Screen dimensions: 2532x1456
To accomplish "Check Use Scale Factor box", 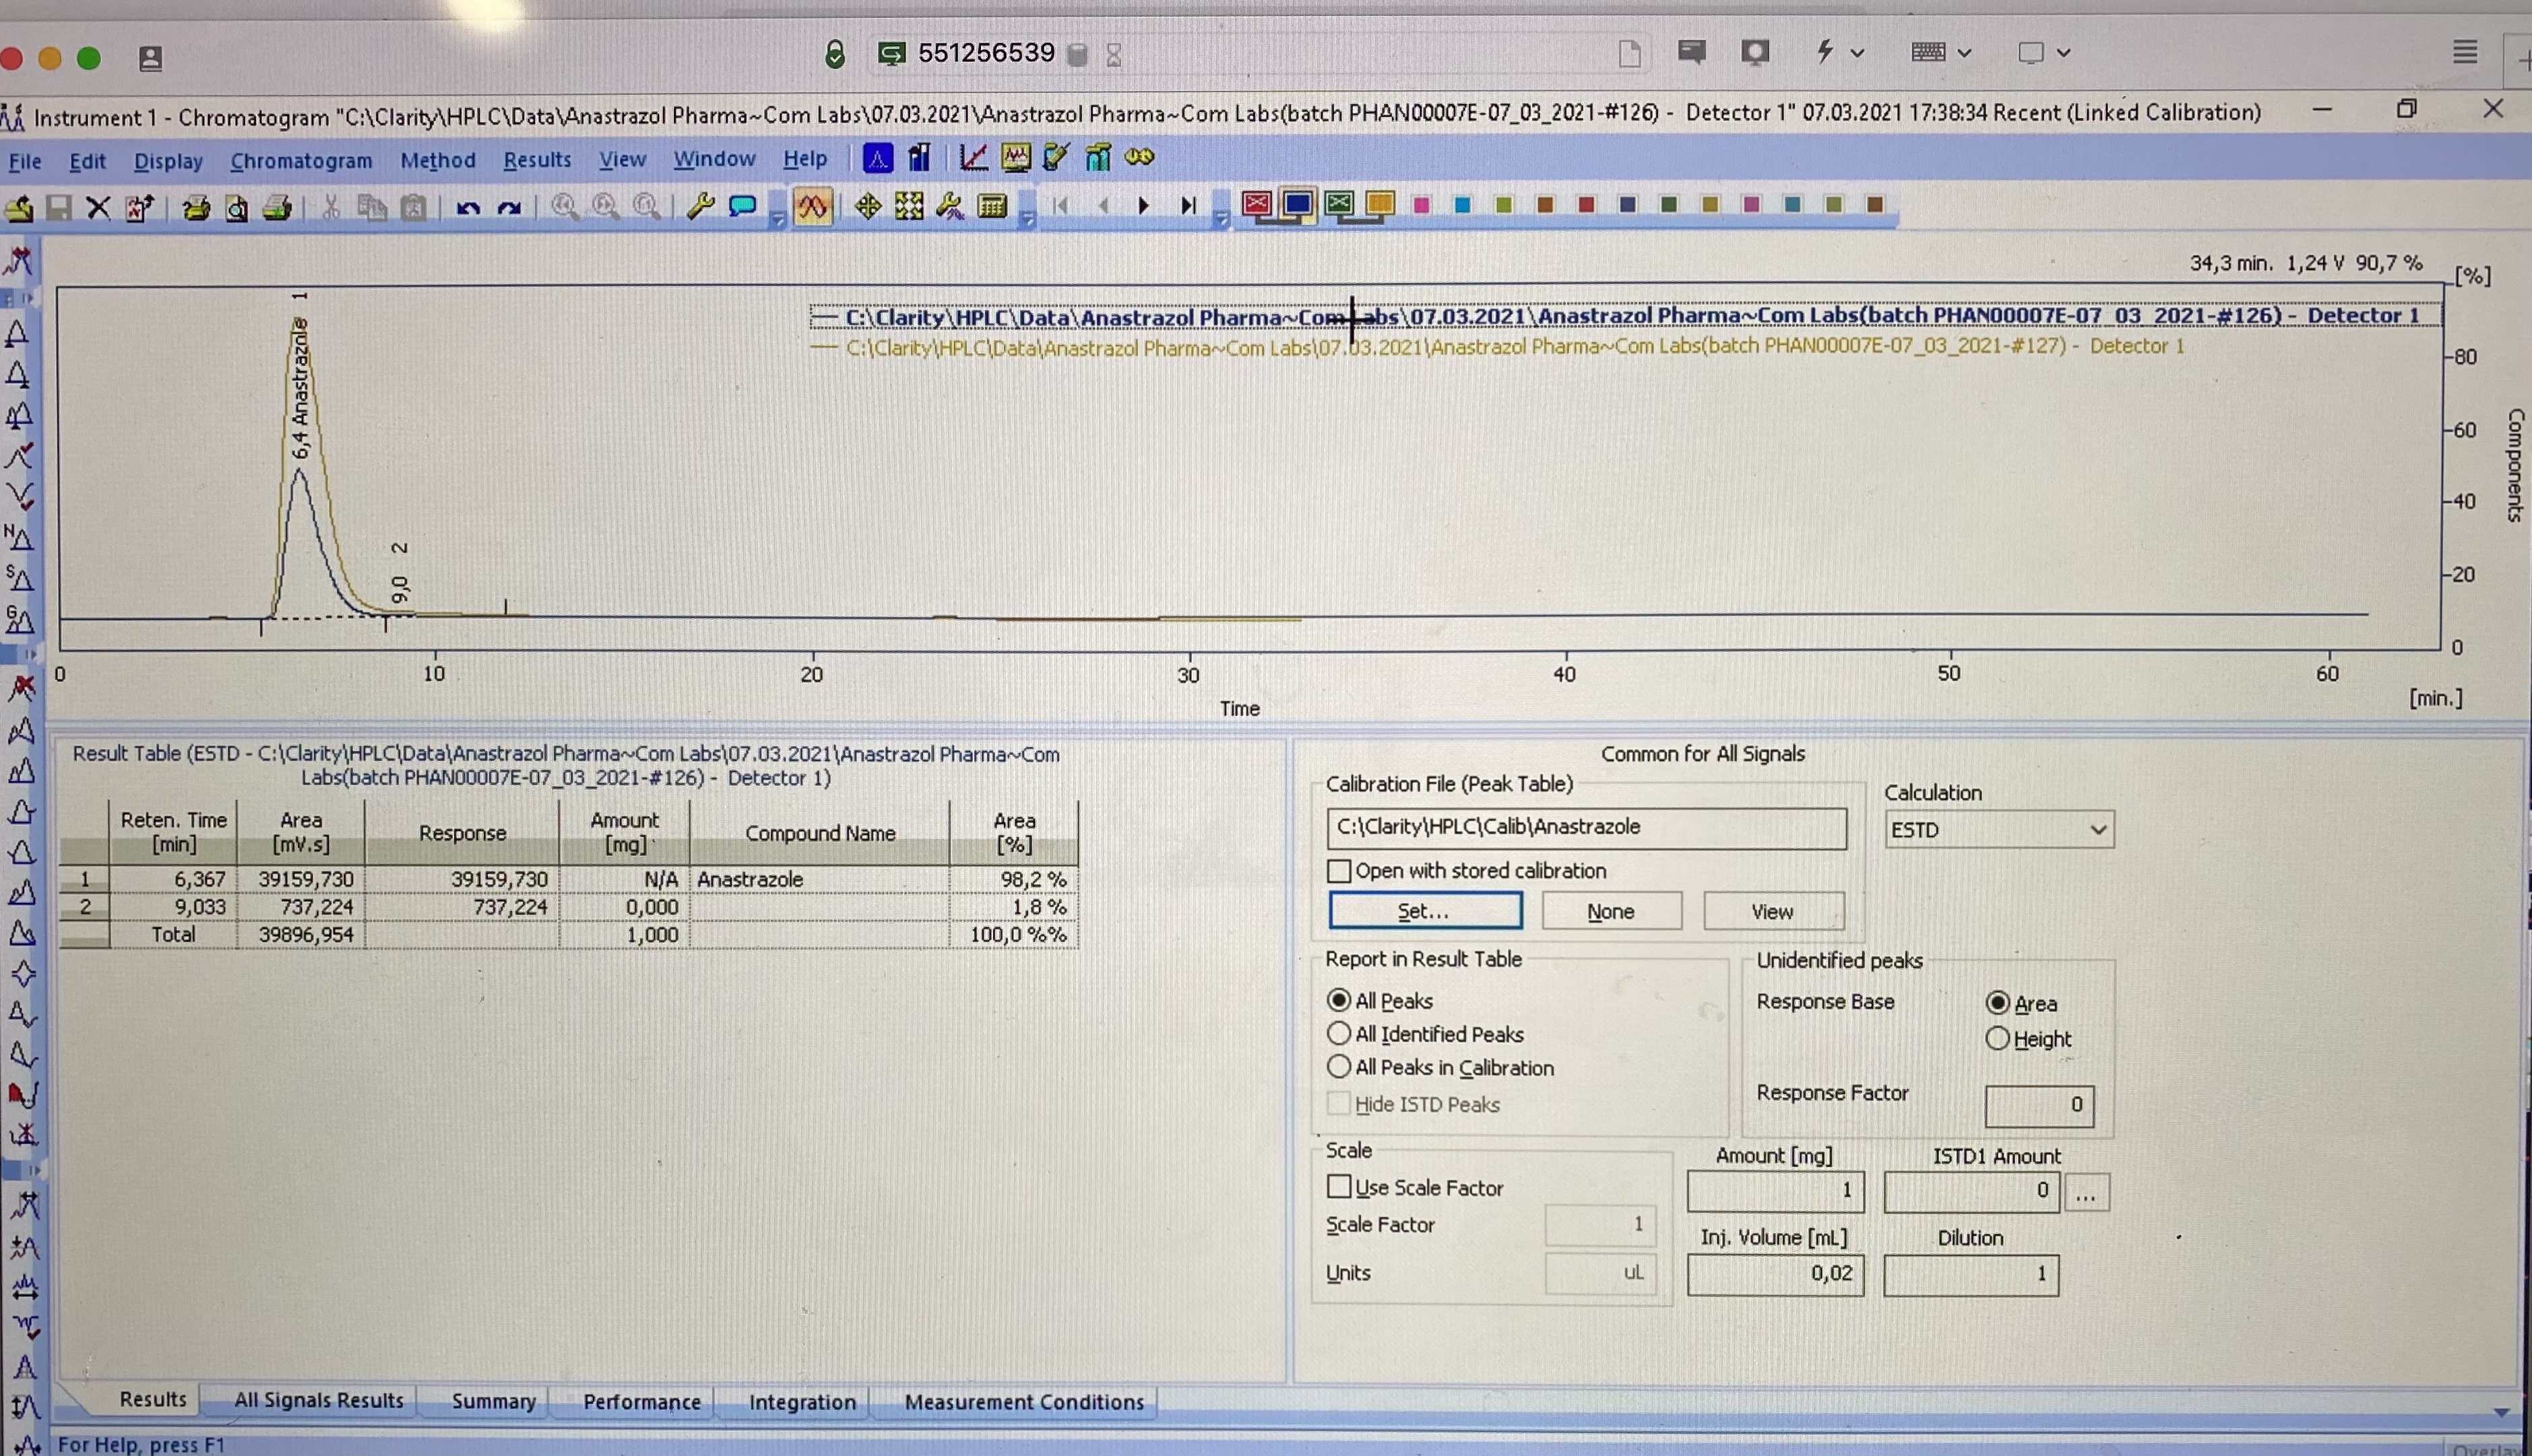I will coord(1339,1187).
